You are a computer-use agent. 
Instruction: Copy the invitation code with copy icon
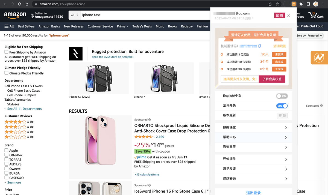tap(260, 46)
